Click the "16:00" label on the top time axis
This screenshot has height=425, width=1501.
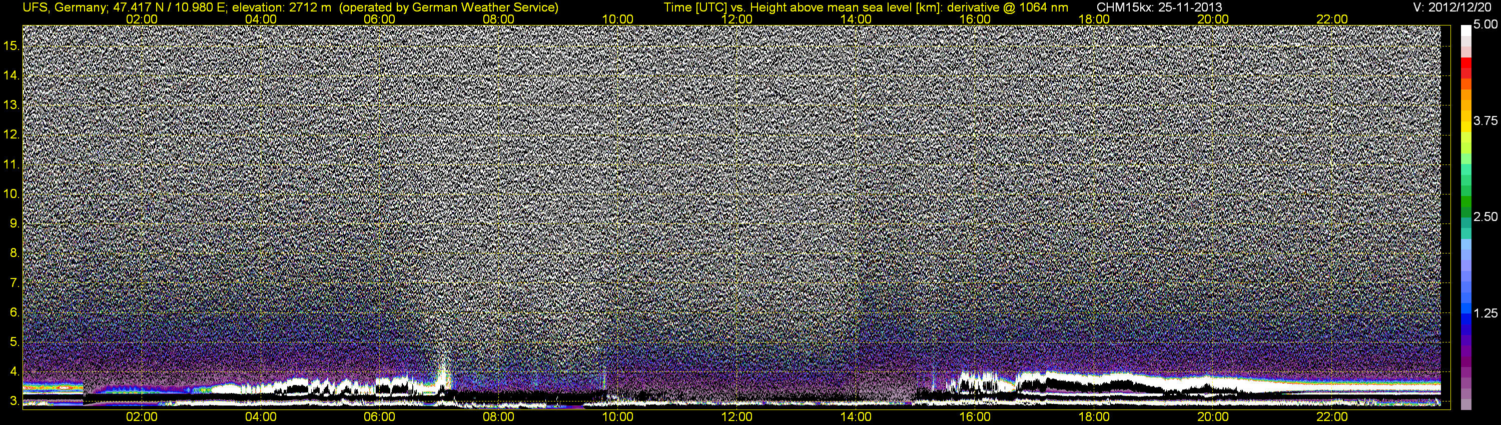click(975, 19)
